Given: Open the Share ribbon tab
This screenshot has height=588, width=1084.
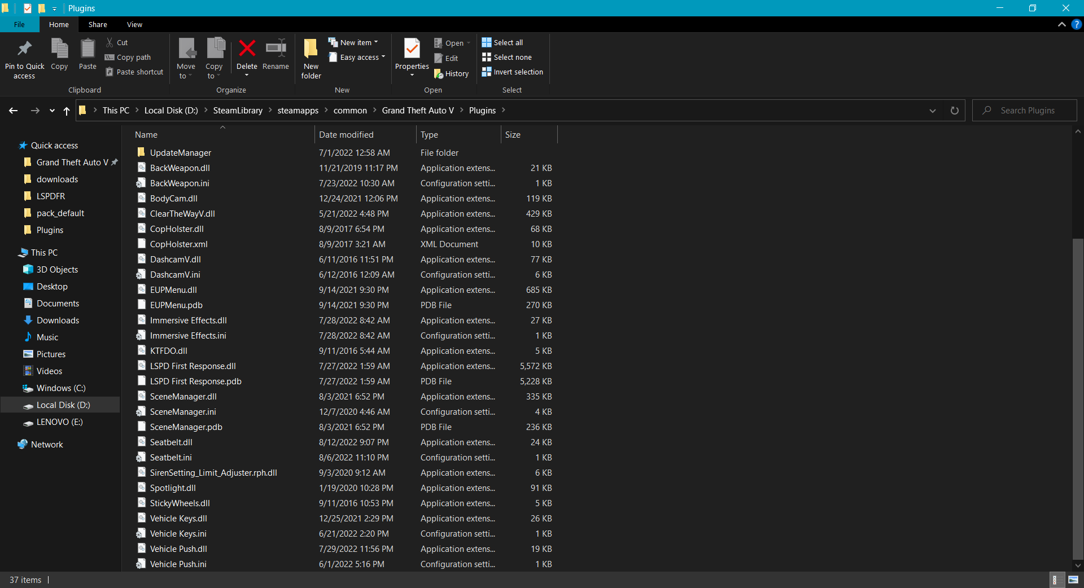Looking at the screenshot, I should [x=98, y=24].
